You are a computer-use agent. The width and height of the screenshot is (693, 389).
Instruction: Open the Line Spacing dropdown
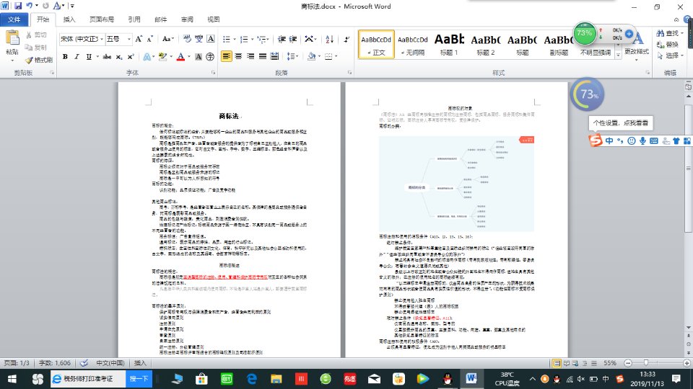pyautogui.click(x=292, y=56)
